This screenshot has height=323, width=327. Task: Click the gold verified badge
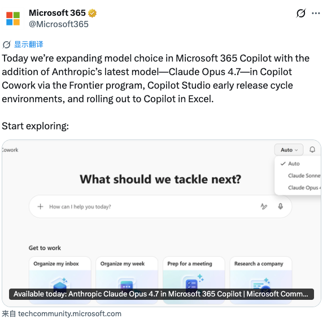[92, 13]
